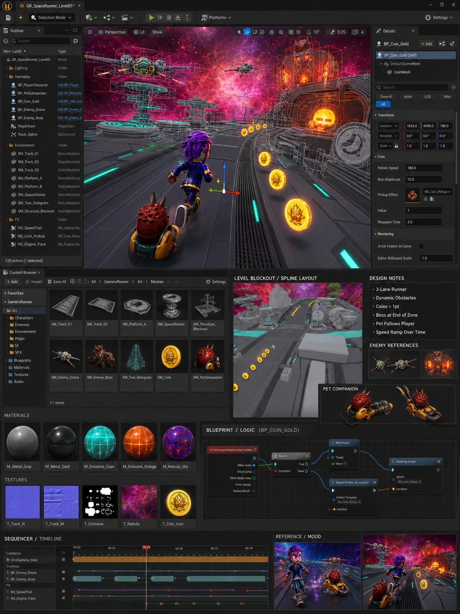Select the Characters folder in Content Browser
Image resolution: width=460 pixels, height=614 pixels.
(x=24, y=318)
